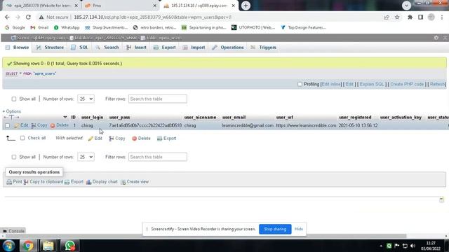
Task: Open WhatsApp from the taskbar
Action: click(x=69, y=246)
